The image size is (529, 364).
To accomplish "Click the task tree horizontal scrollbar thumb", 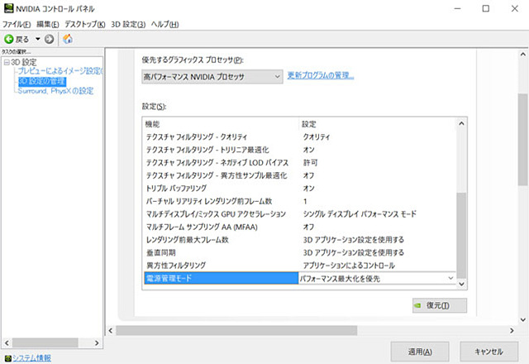I will pyautogui.click(x=45, y=343).
